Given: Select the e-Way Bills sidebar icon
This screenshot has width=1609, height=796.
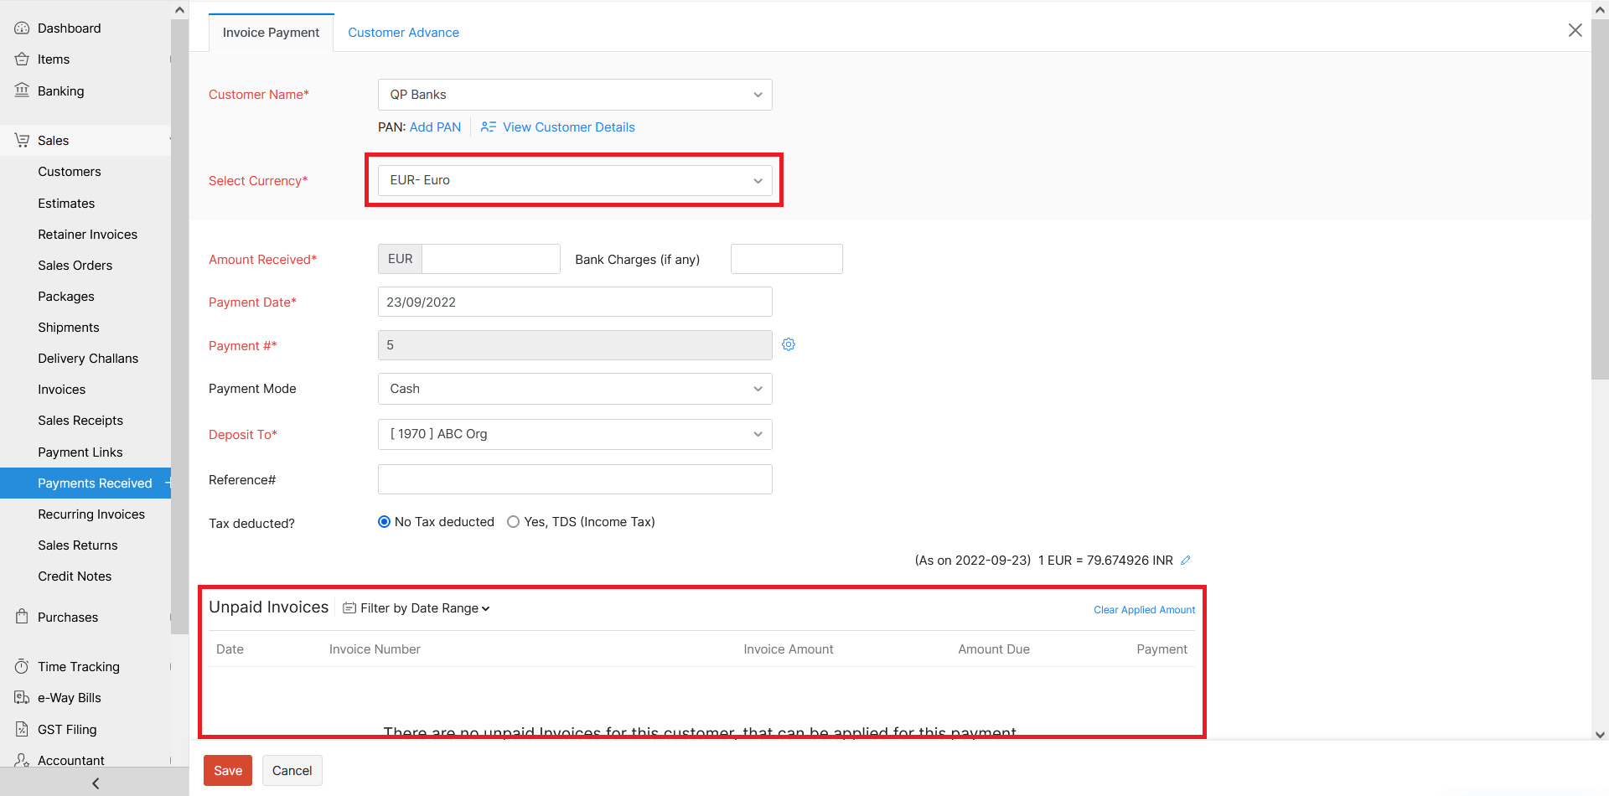Looking at the screenshot, I should pos(21,697).
